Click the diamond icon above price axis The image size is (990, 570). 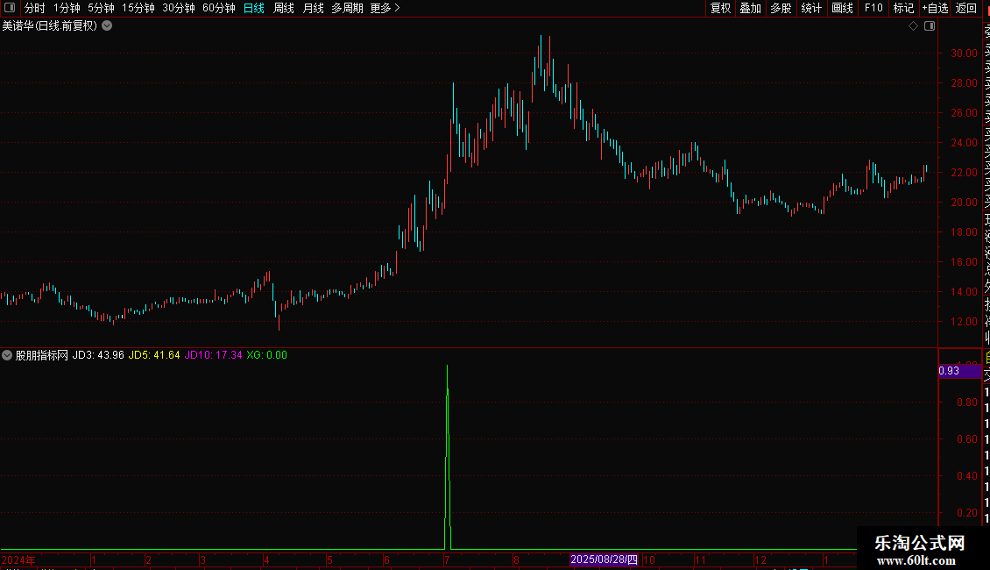coord(913,26)
